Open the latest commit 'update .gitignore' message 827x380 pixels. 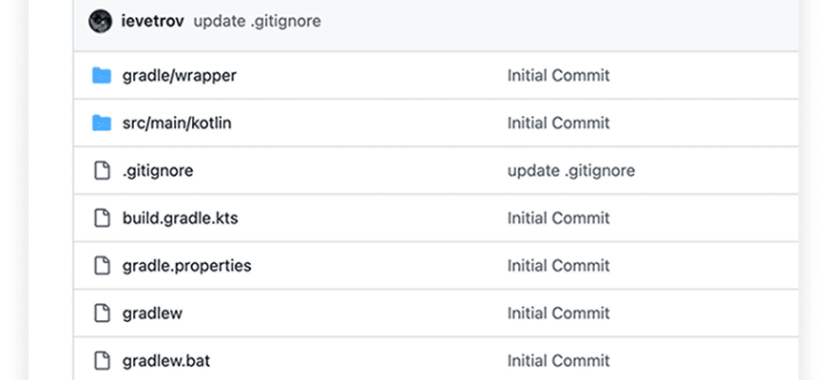coord(257,21)
